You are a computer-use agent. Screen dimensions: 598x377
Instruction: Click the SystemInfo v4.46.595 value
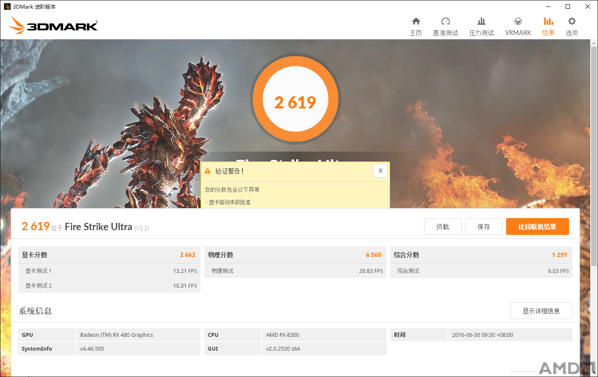[92, 348]
